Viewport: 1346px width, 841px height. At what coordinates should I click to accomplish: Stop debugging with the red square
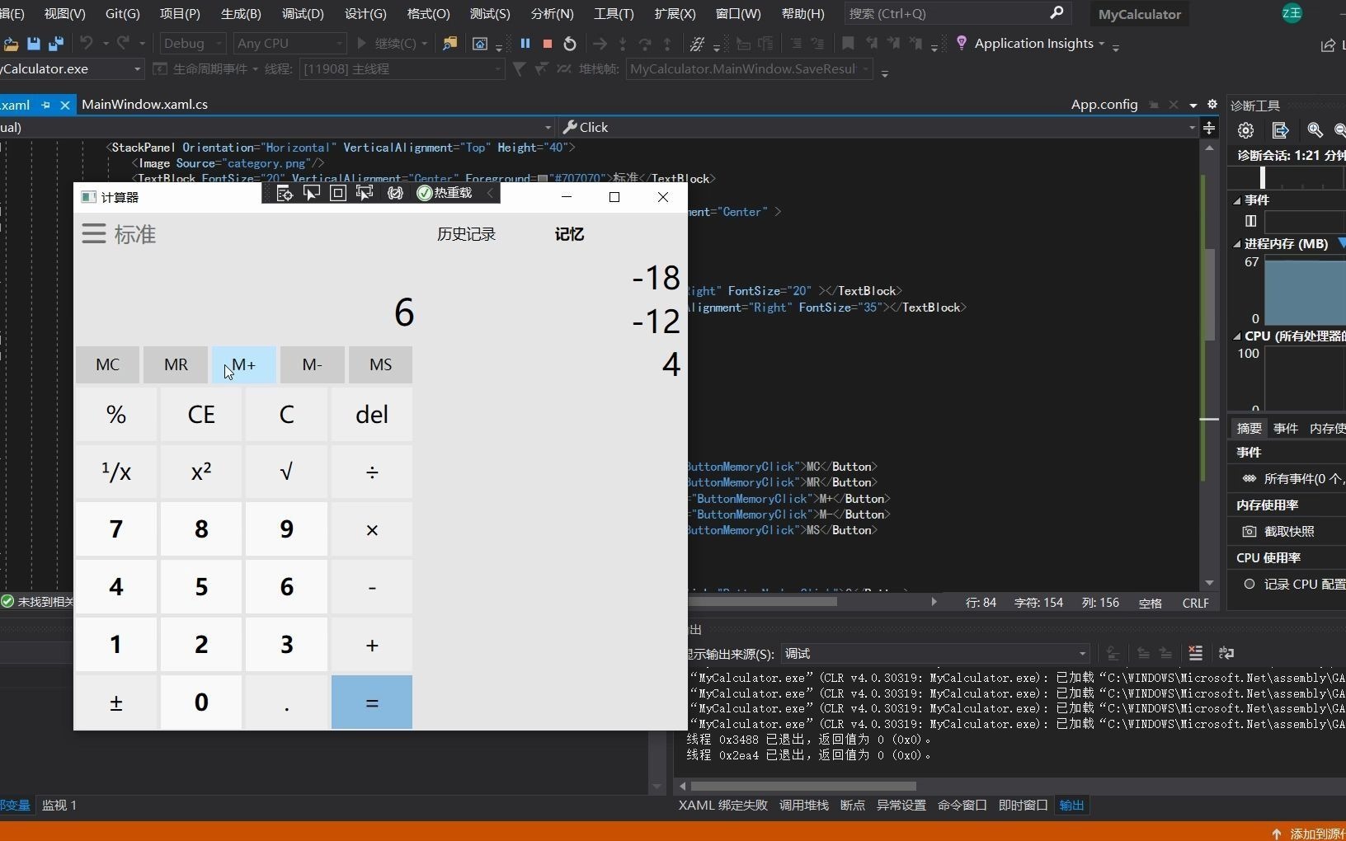click(x=547, y=44)
